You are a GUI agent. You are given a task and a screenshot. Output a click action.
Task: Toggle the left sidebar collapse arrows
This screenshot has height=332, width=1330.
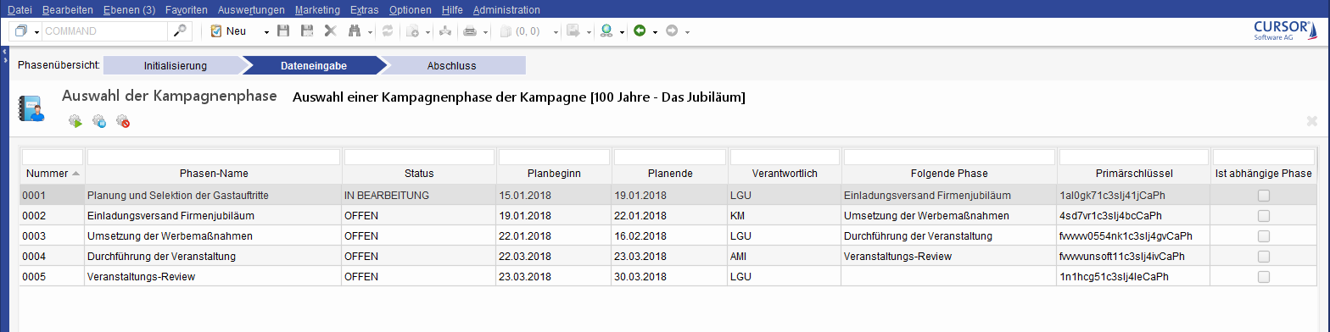pyautogui.click(x=4, y=57)
